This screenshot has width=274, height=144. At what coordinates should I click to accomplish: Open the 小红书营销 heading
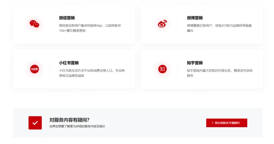[69, 63]
